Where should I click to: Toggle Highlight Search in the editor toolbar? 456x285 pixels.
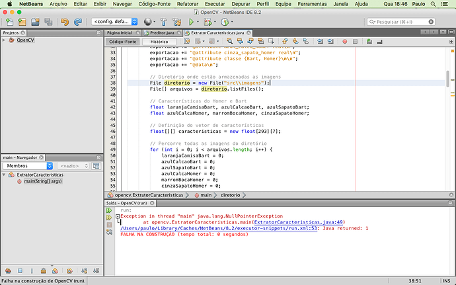coord(260,42)
